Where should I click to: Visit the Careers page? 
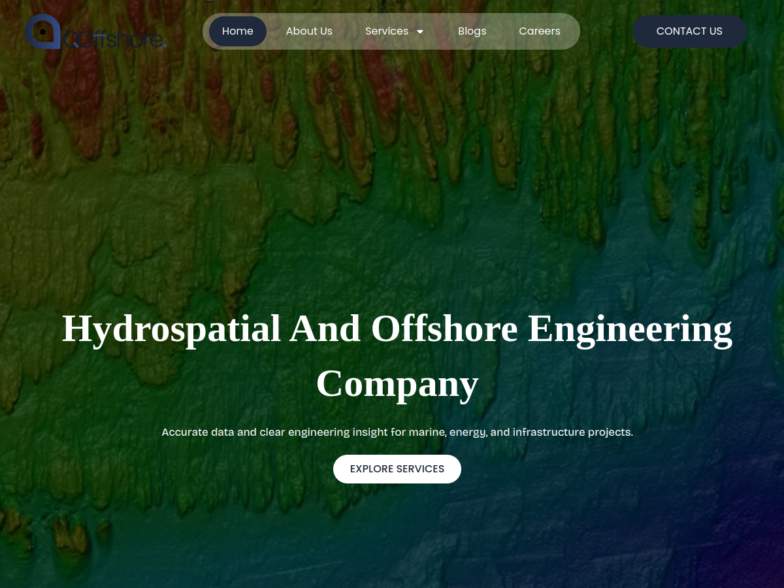[540, 31]
